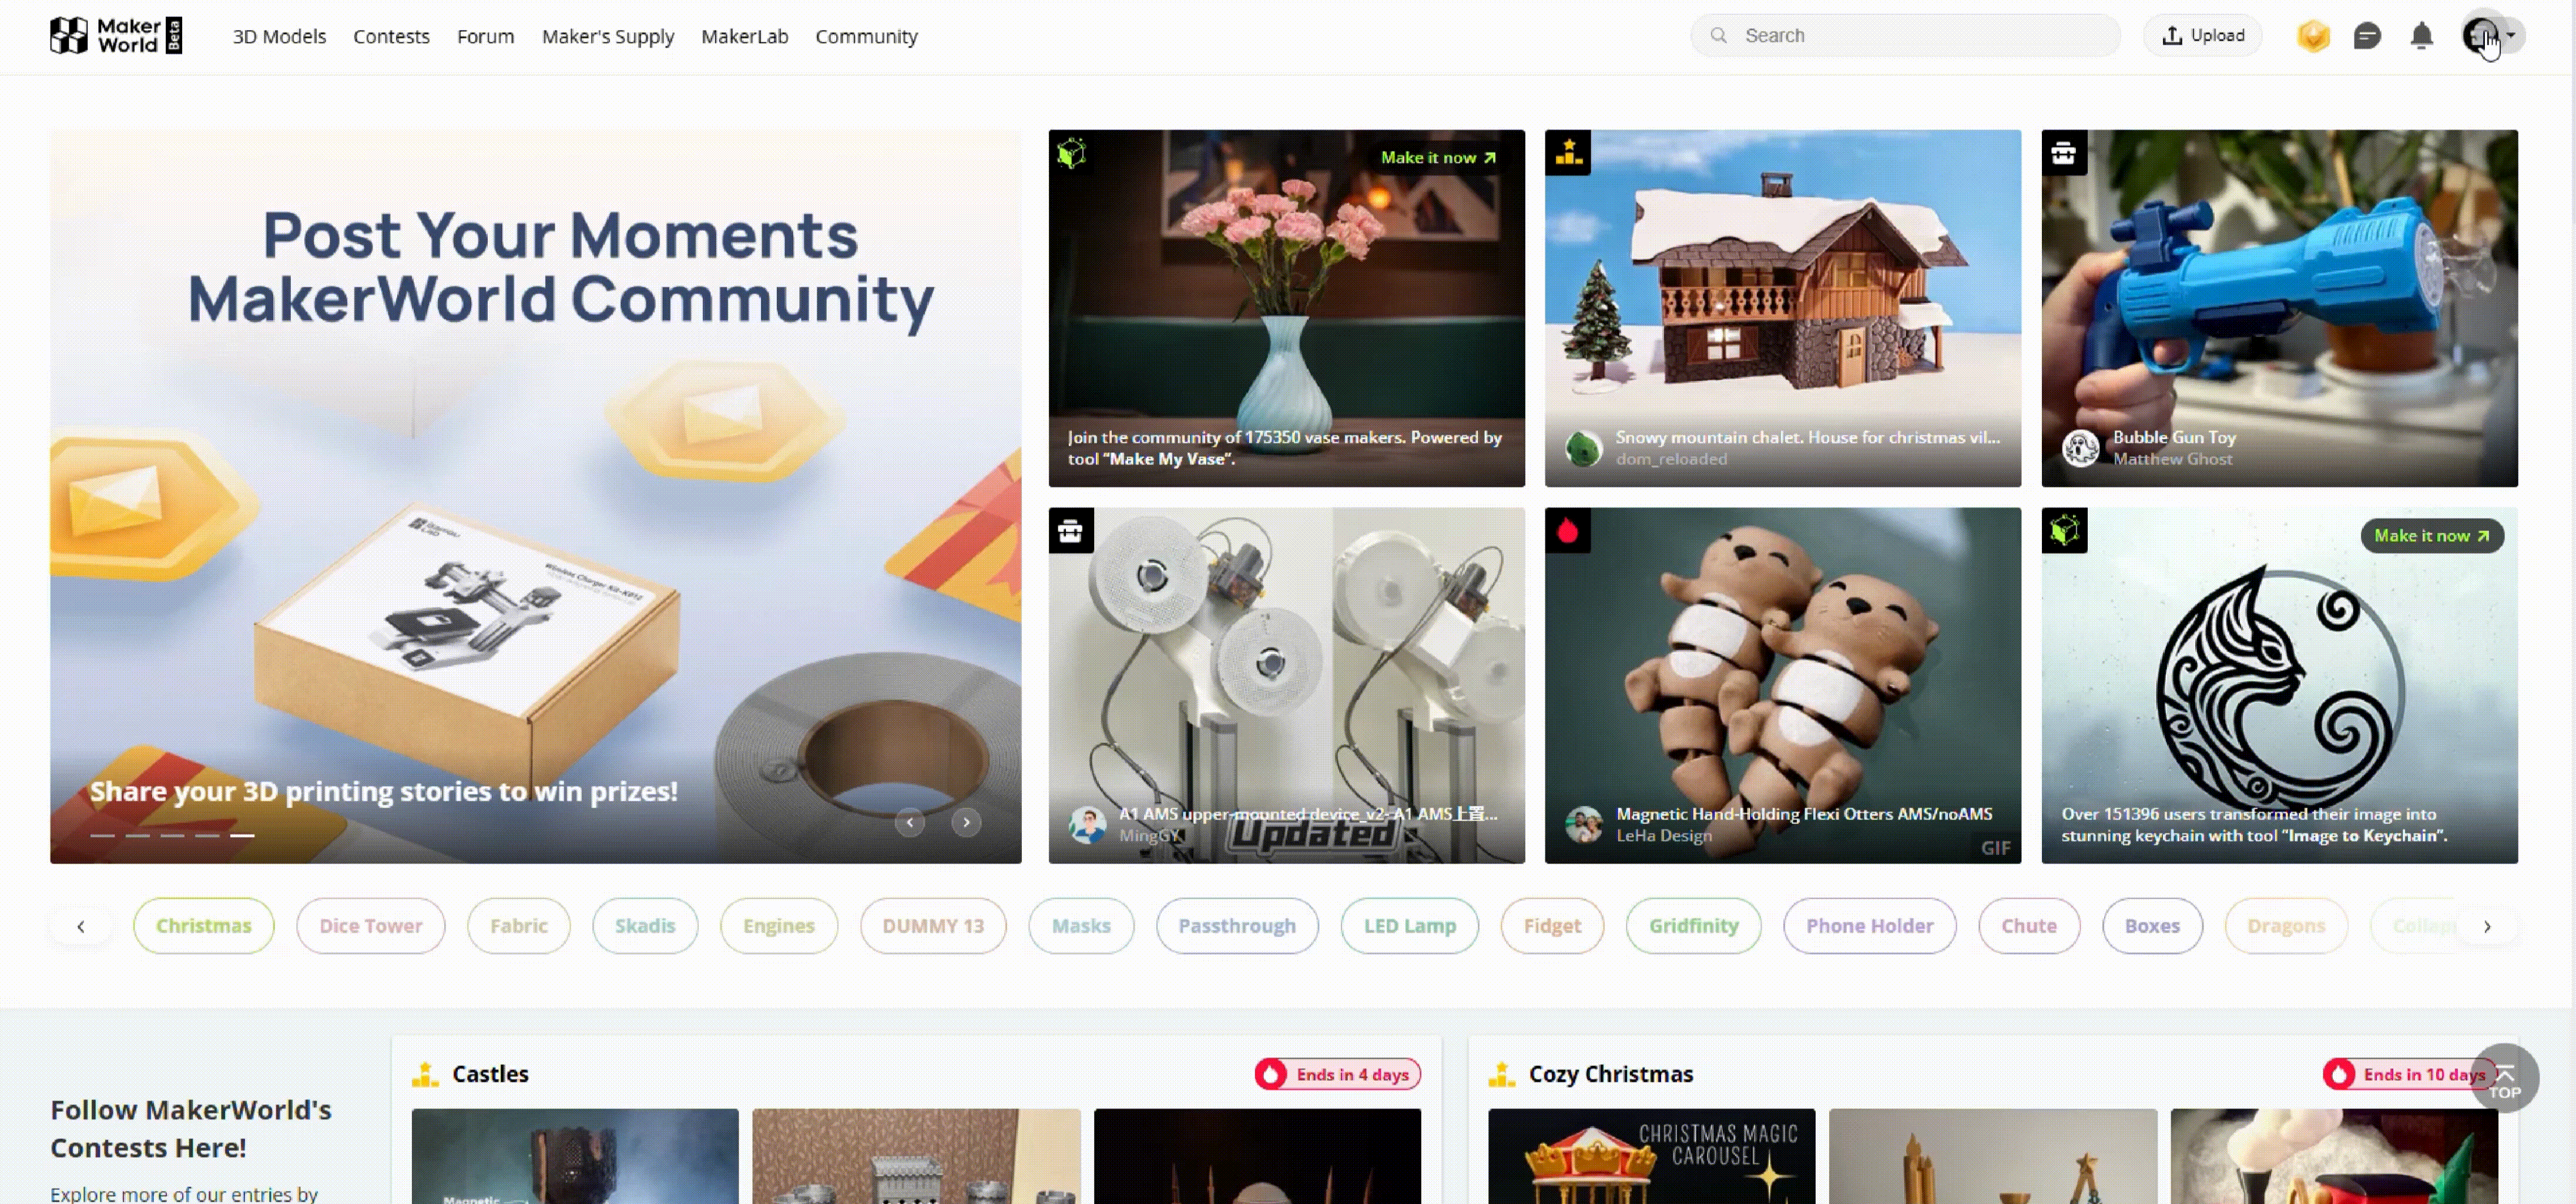
Task: Click Make it now on keychain card
Action: (2432, 536)
